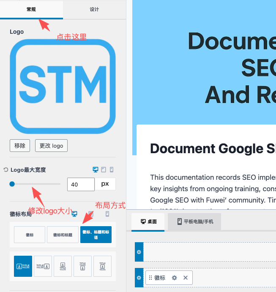The width and height of the screenshot is (276, 292).
Task: Select layout thumbnail with logo right of title
Action: pyautogui.click(x=43, y=266)
